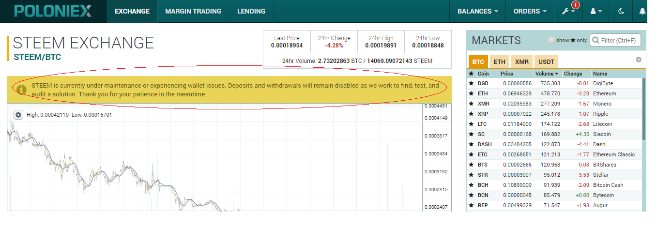Star the ETC market row

(471, 154)
